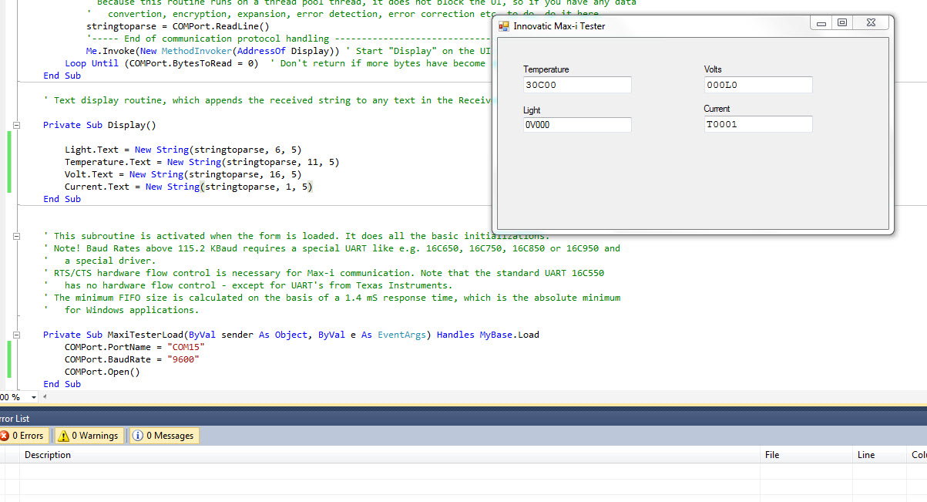927x502 pixels.
Task: Toggle the 0 Messages filter button
Action: point(163,436)
